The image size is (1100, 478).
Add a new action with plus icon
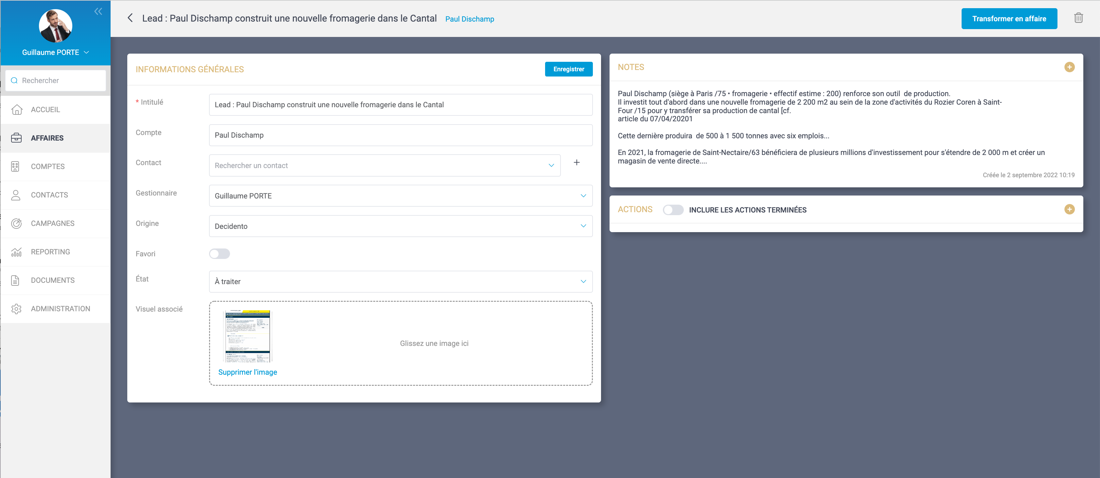tap(1069, 209)
